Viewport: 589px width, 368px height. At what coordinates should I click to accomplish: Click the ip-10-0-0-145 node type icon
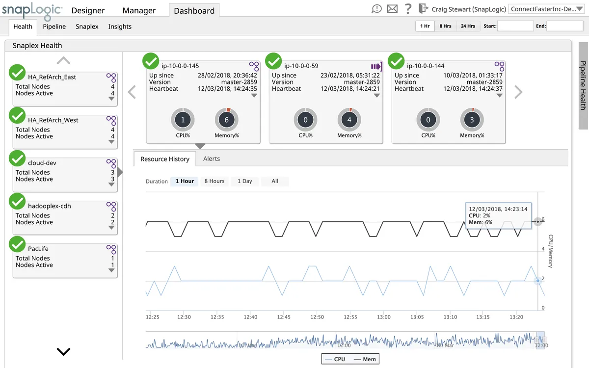click(x=254, y=66)
